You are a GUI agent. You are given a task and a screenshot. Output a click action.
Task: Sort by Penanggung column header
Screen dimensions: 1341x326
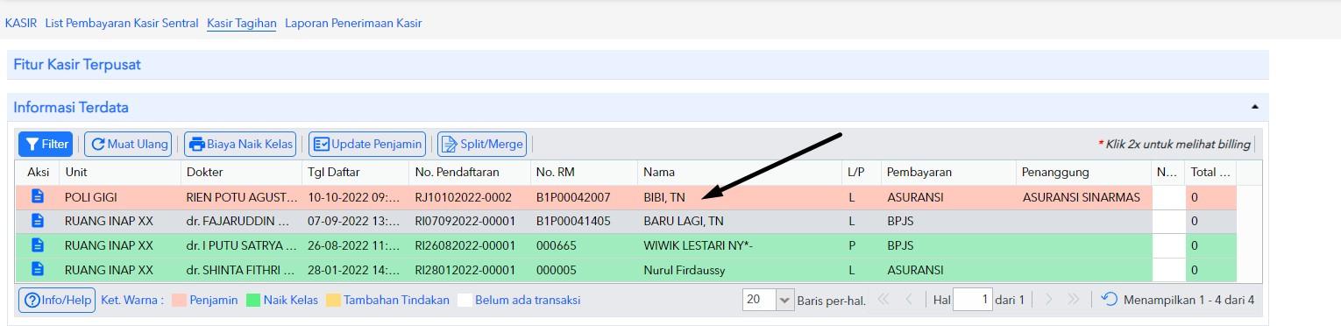[x=1083, y=172]
